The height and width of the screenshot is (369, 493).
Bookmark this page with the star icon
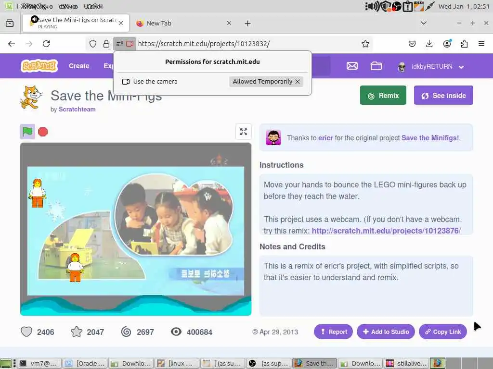365,44
